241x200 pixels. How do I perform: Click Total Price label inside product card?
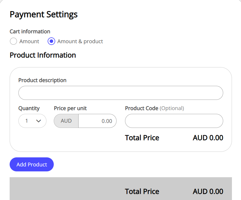point(142,138)
